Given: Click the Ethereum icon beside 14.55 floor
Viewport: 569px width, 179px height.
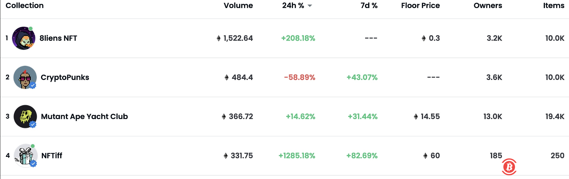Looking at the screenshot, I should pyautogui.click(x=416, y=117).
